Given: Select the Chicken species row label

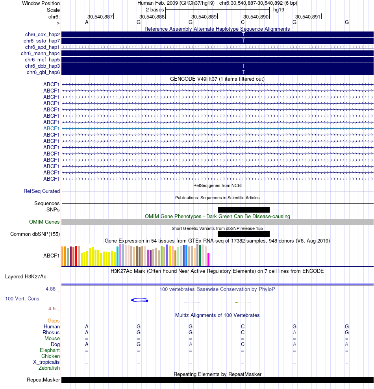Looking at the screenshot, I should (x=51, y=356).
